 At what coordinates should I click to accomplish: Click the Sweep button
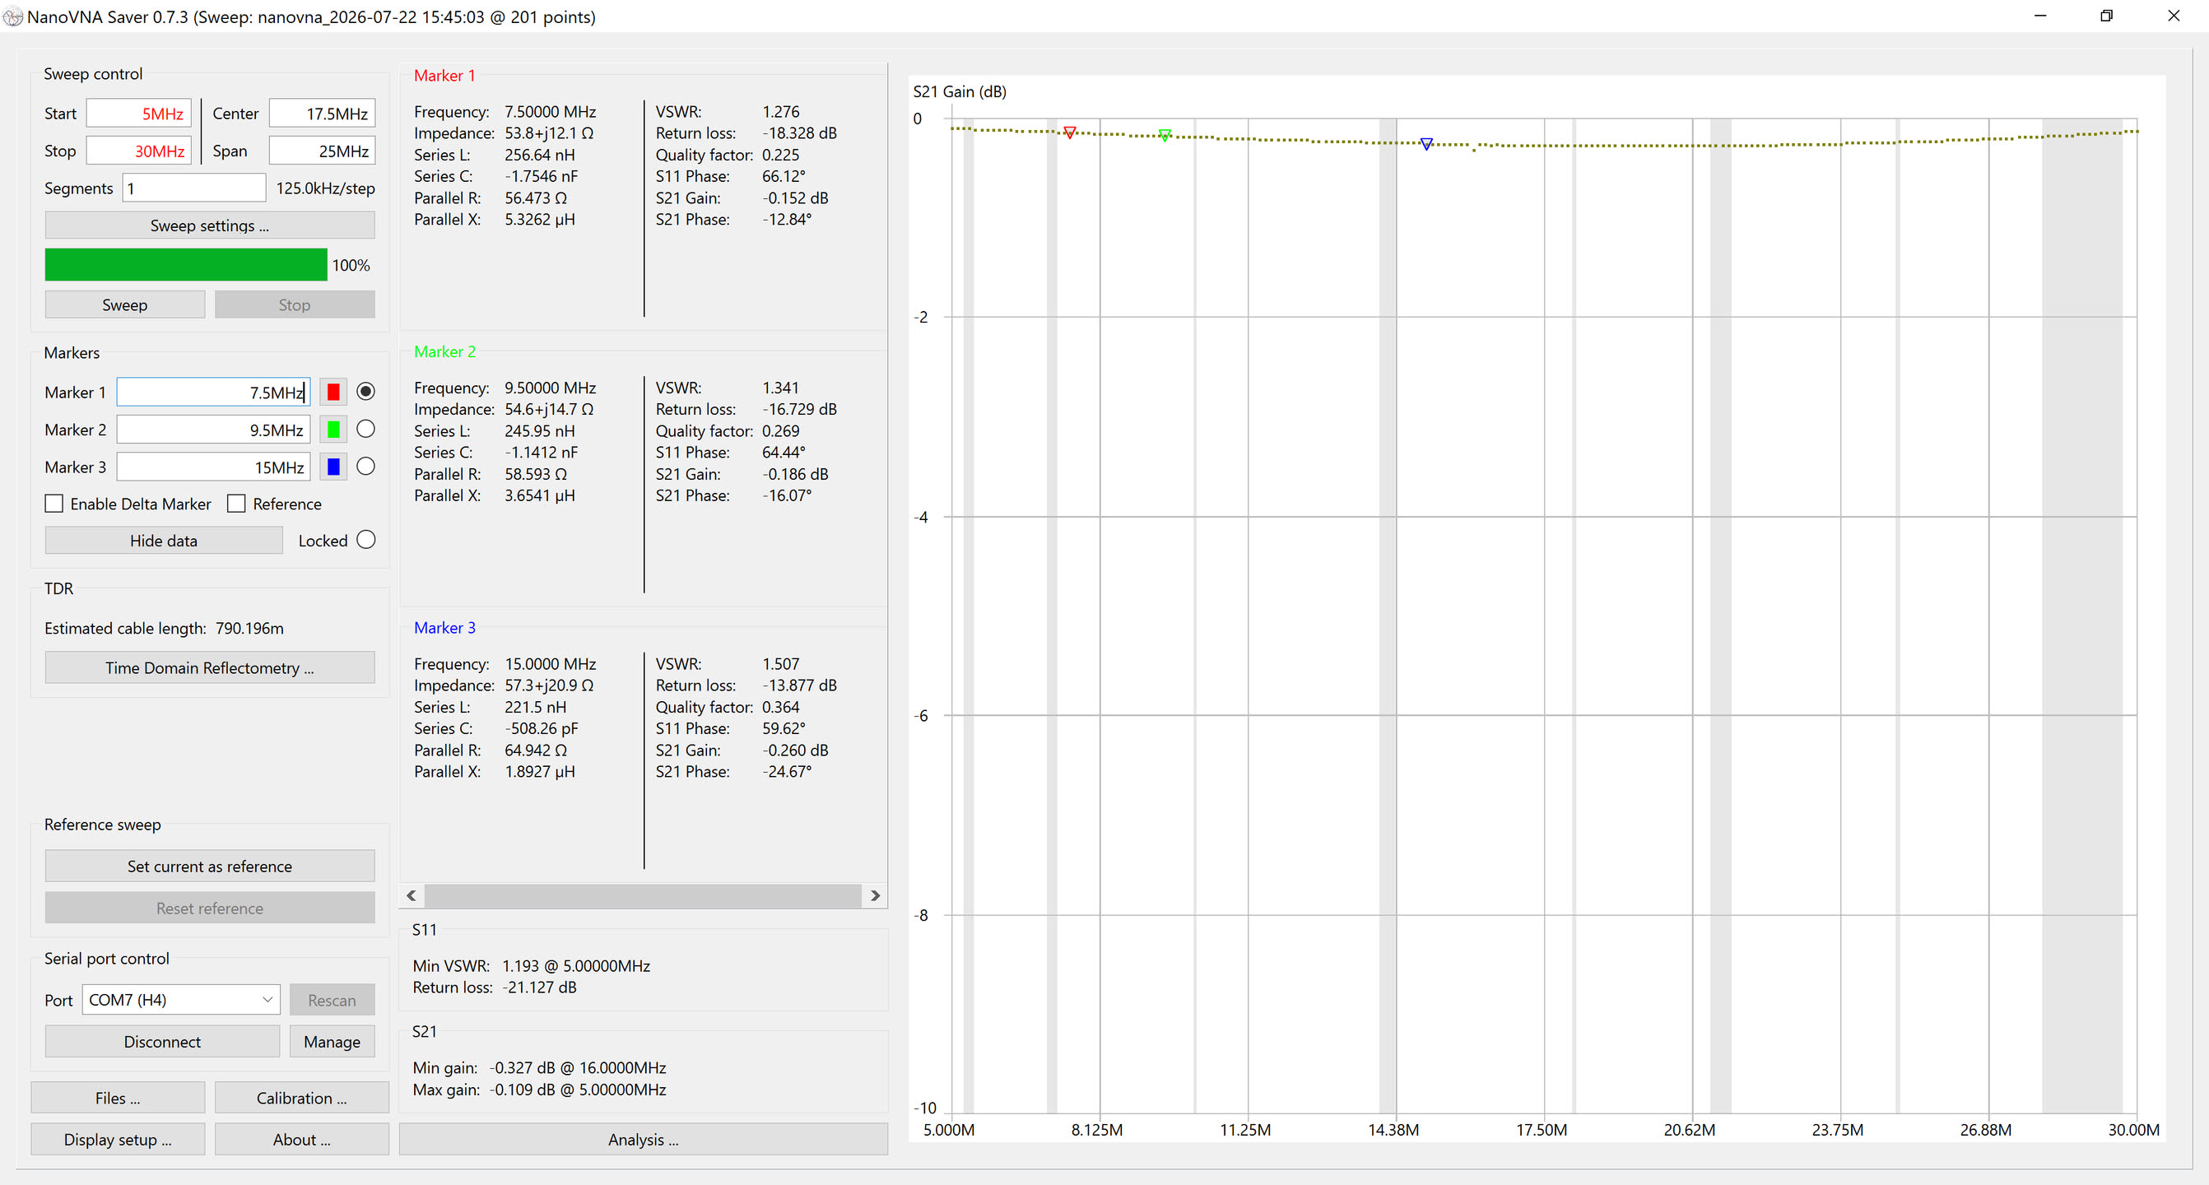point(124,305)
